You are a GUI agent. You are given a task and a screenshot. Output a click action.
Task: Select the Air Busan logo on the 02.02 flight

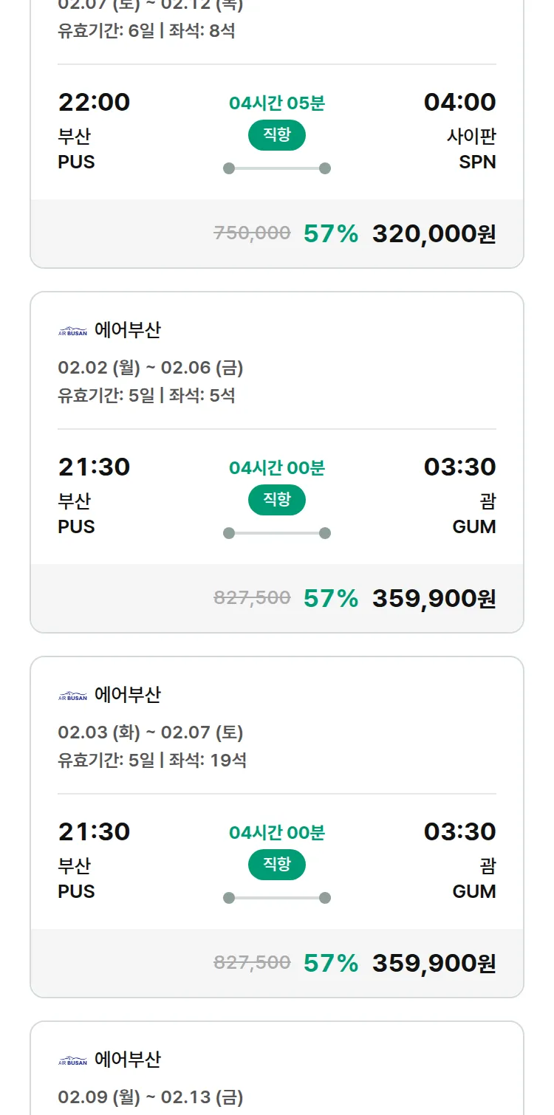tap(72, 330)
